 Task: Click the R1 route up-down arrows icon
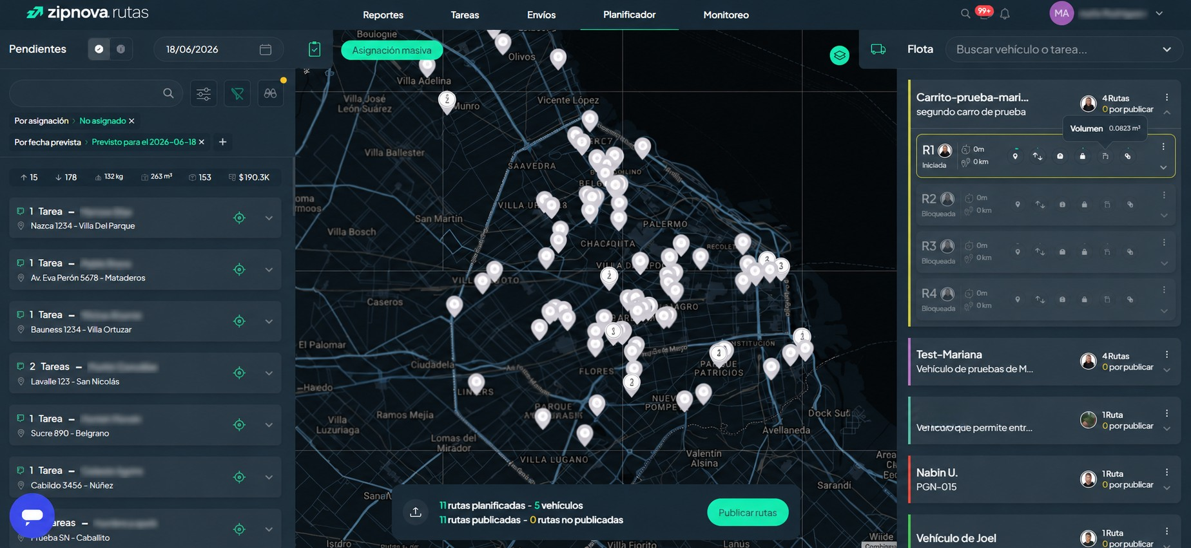(x=1038, y=156)
